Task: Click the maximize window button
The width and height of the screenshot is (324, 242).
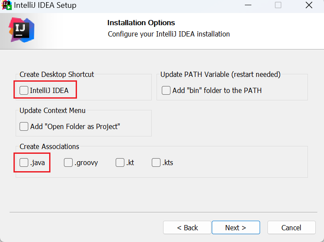Action: [278, 5]
